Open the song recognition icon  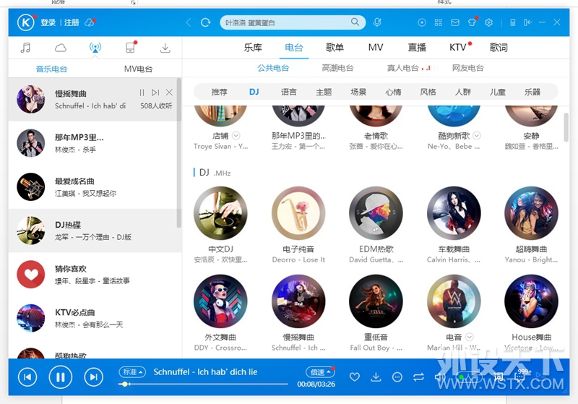[x=376, y=22]
